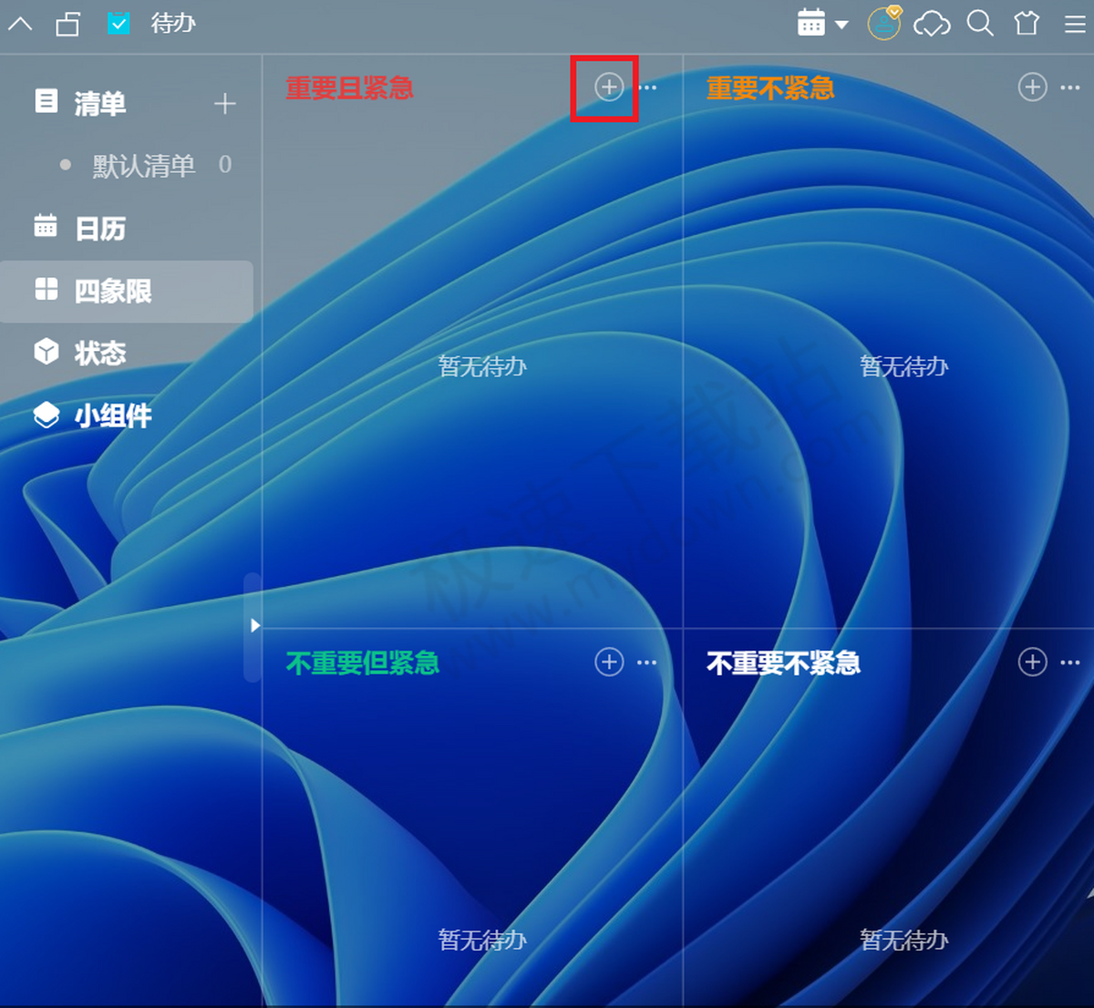The height and width of the screenshot is (1008, 1094).
Task: Open the calendar icon in the top bar
Action: 810,23
